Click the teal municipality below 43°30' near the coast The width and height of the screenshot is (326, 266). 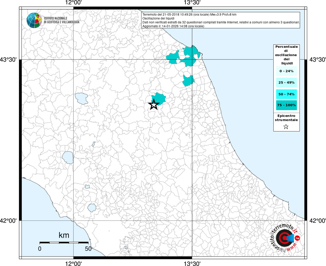(188, 81)
